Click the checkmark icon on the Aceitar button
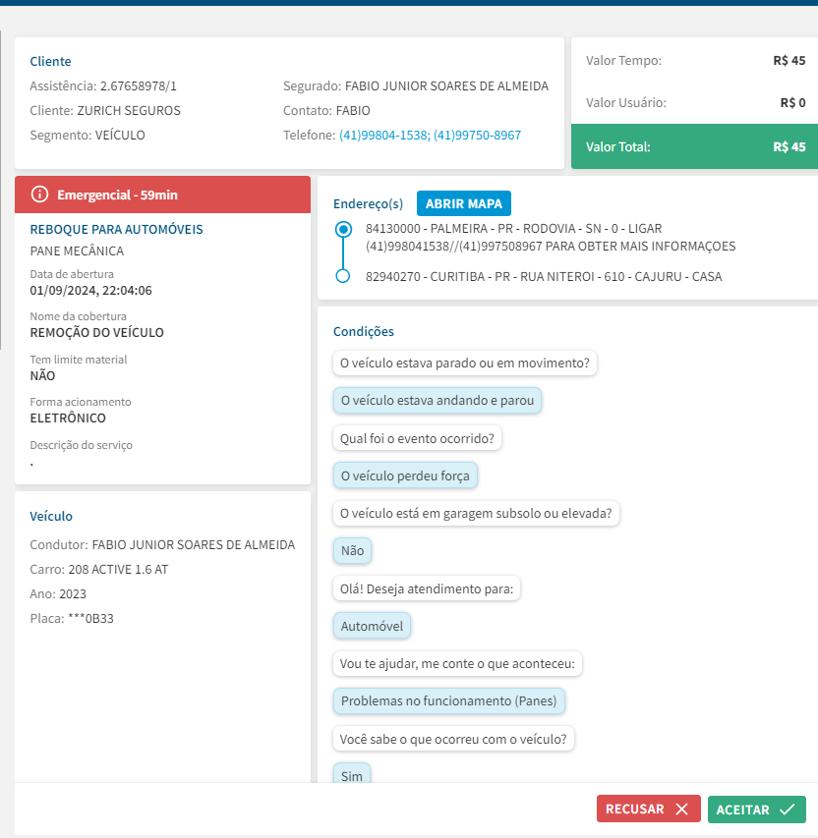The width and height of the screenshot is (818, 838). (787, 810)
